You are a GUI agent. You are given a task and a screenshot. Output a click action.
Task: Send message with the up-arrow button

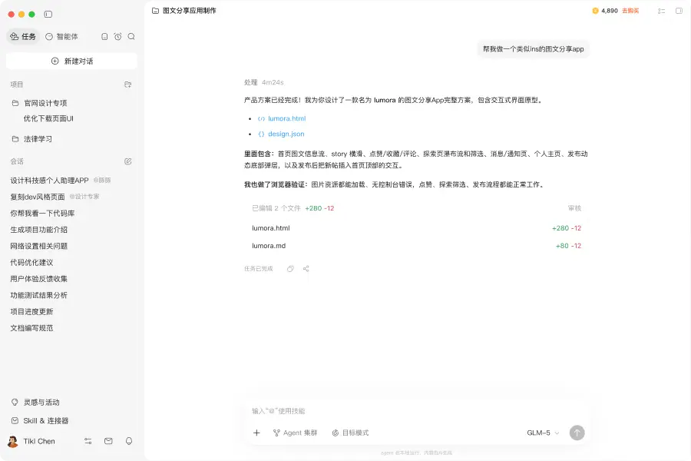pos(577,433)
